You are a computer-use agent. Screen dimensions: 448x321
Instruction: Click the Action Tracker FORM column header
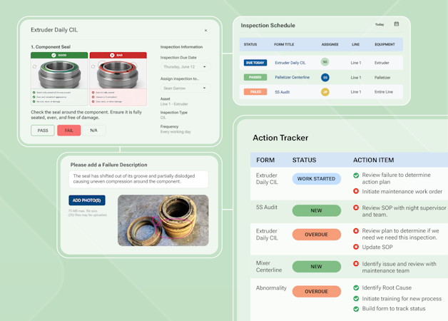tap(265, 160)
